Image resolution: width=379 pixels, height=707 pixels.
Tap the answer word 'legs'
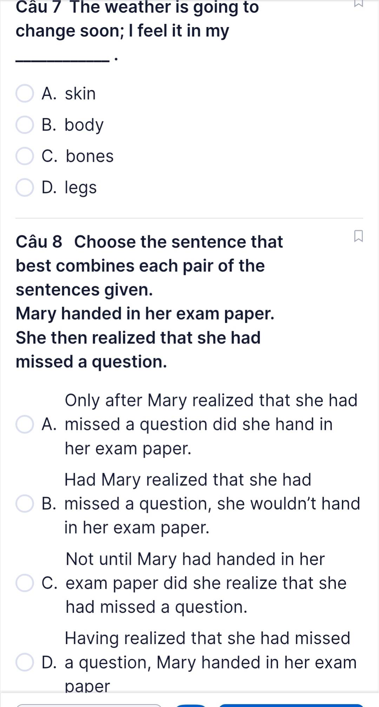(x=81, y=188)
